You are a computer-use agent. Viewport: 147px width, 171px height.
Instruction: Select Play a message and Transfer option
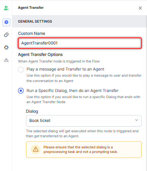pyautogui.click(x=21, y=69)
